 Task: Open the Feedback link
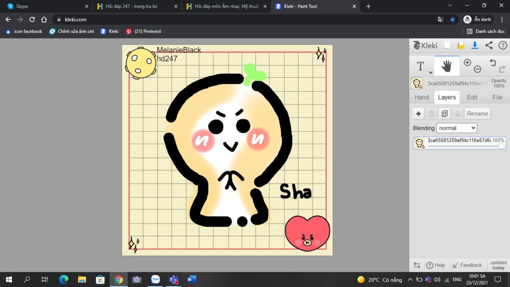[467, 265]
